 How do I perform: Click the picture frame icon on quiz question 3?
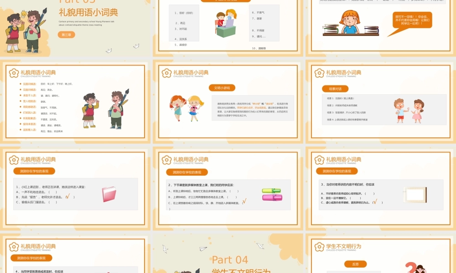415,195
